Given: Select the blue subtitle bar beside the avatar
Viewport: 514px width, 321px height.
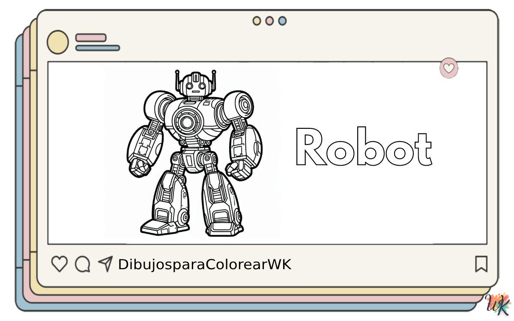Looking at the screenshot, I should (x=98, y=48).
